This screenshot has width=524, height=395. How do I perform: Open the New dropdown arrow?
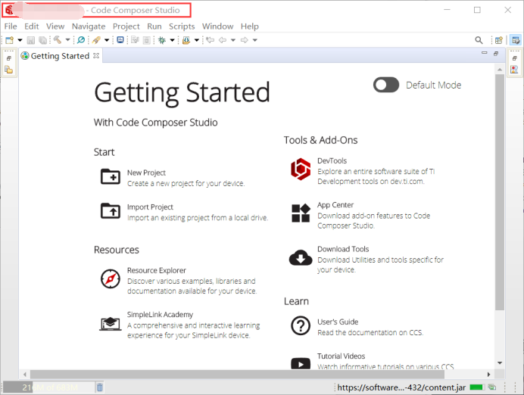pos(20,40)
